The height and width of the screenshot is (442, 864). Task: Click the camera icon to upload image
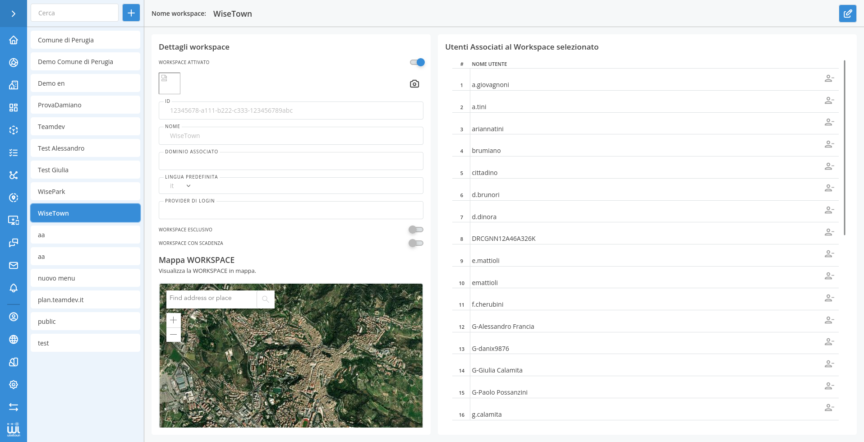[x=414, y=84]
